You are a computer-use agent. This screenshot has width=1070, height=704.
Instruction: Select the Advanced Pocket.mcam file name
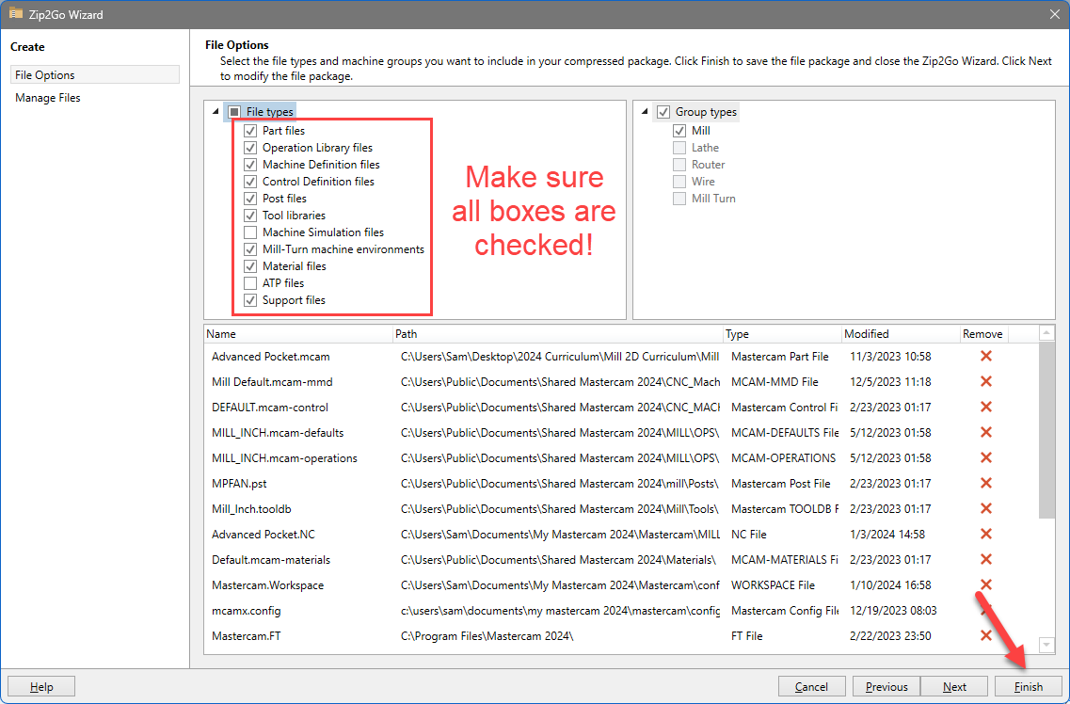click(x=270, y=356)
